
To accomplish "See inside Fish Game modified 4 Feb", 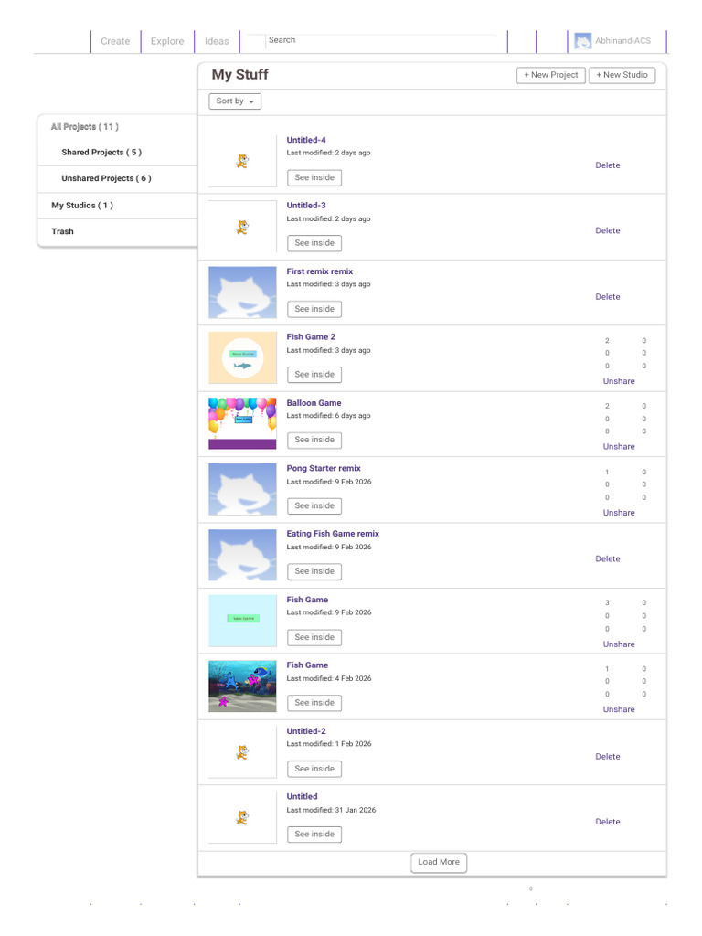I will [314, 703].
